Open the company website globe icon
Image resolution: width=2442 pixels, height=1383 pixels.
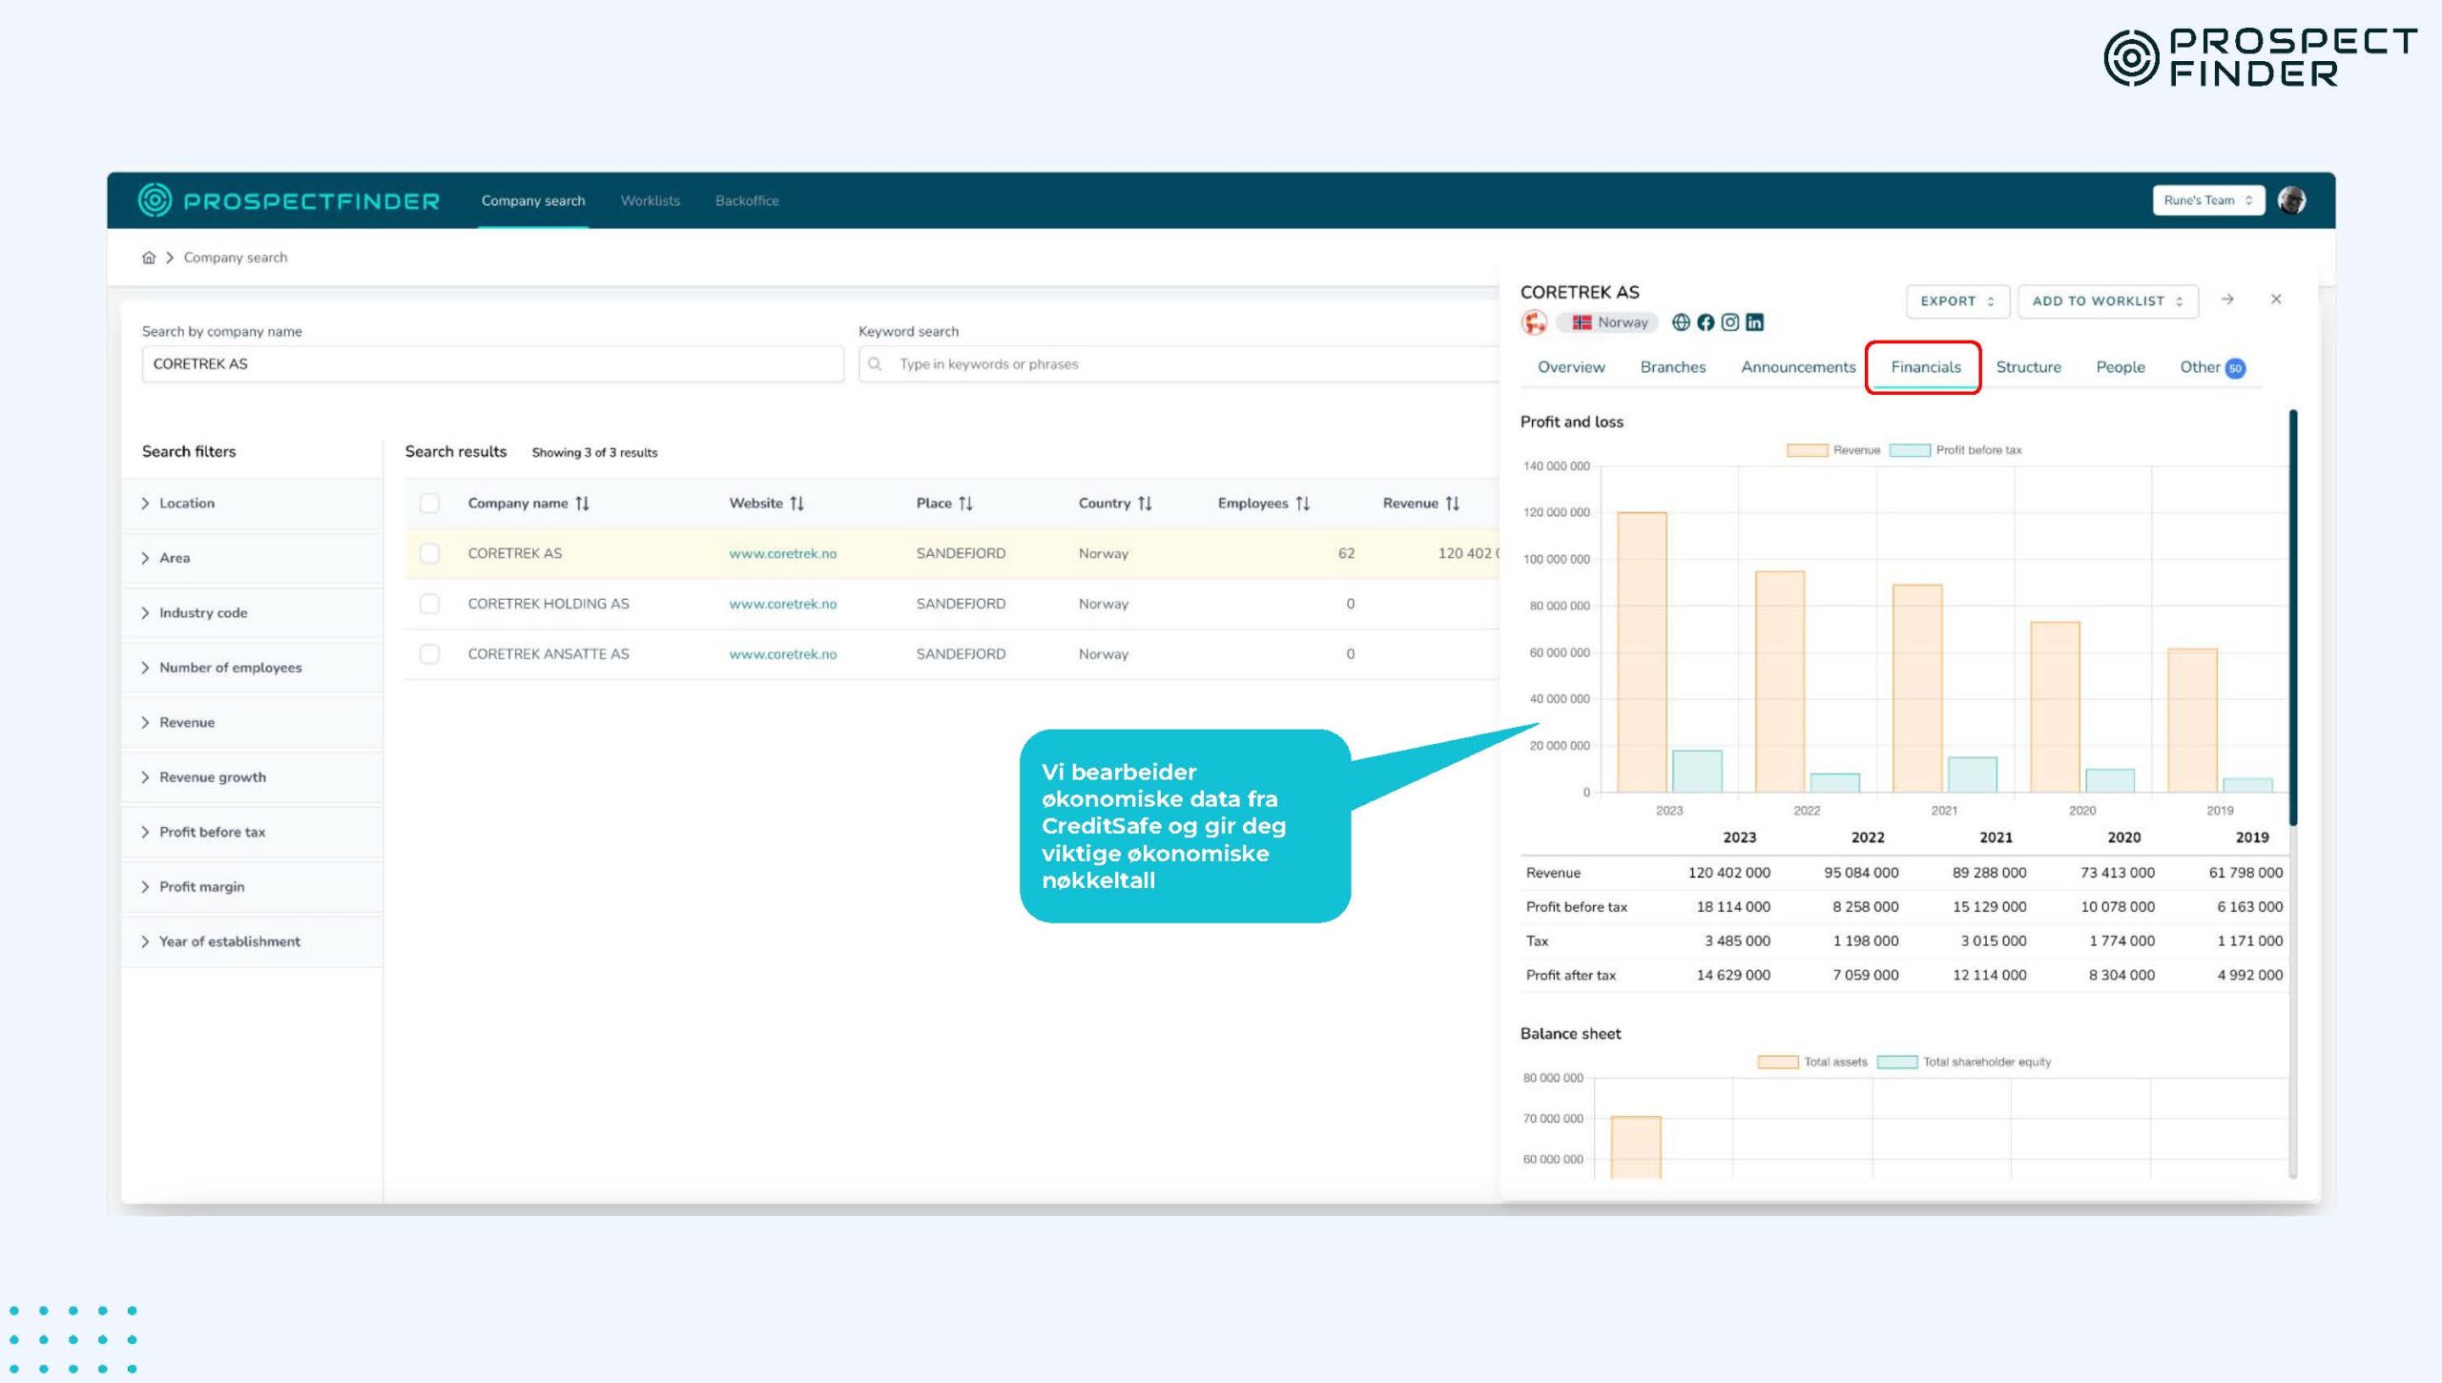point(1681,322)
